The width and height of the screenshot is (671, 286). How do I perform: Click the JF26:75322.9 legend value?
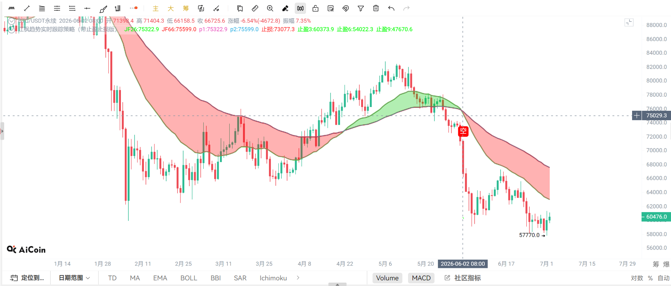[142, 29]
